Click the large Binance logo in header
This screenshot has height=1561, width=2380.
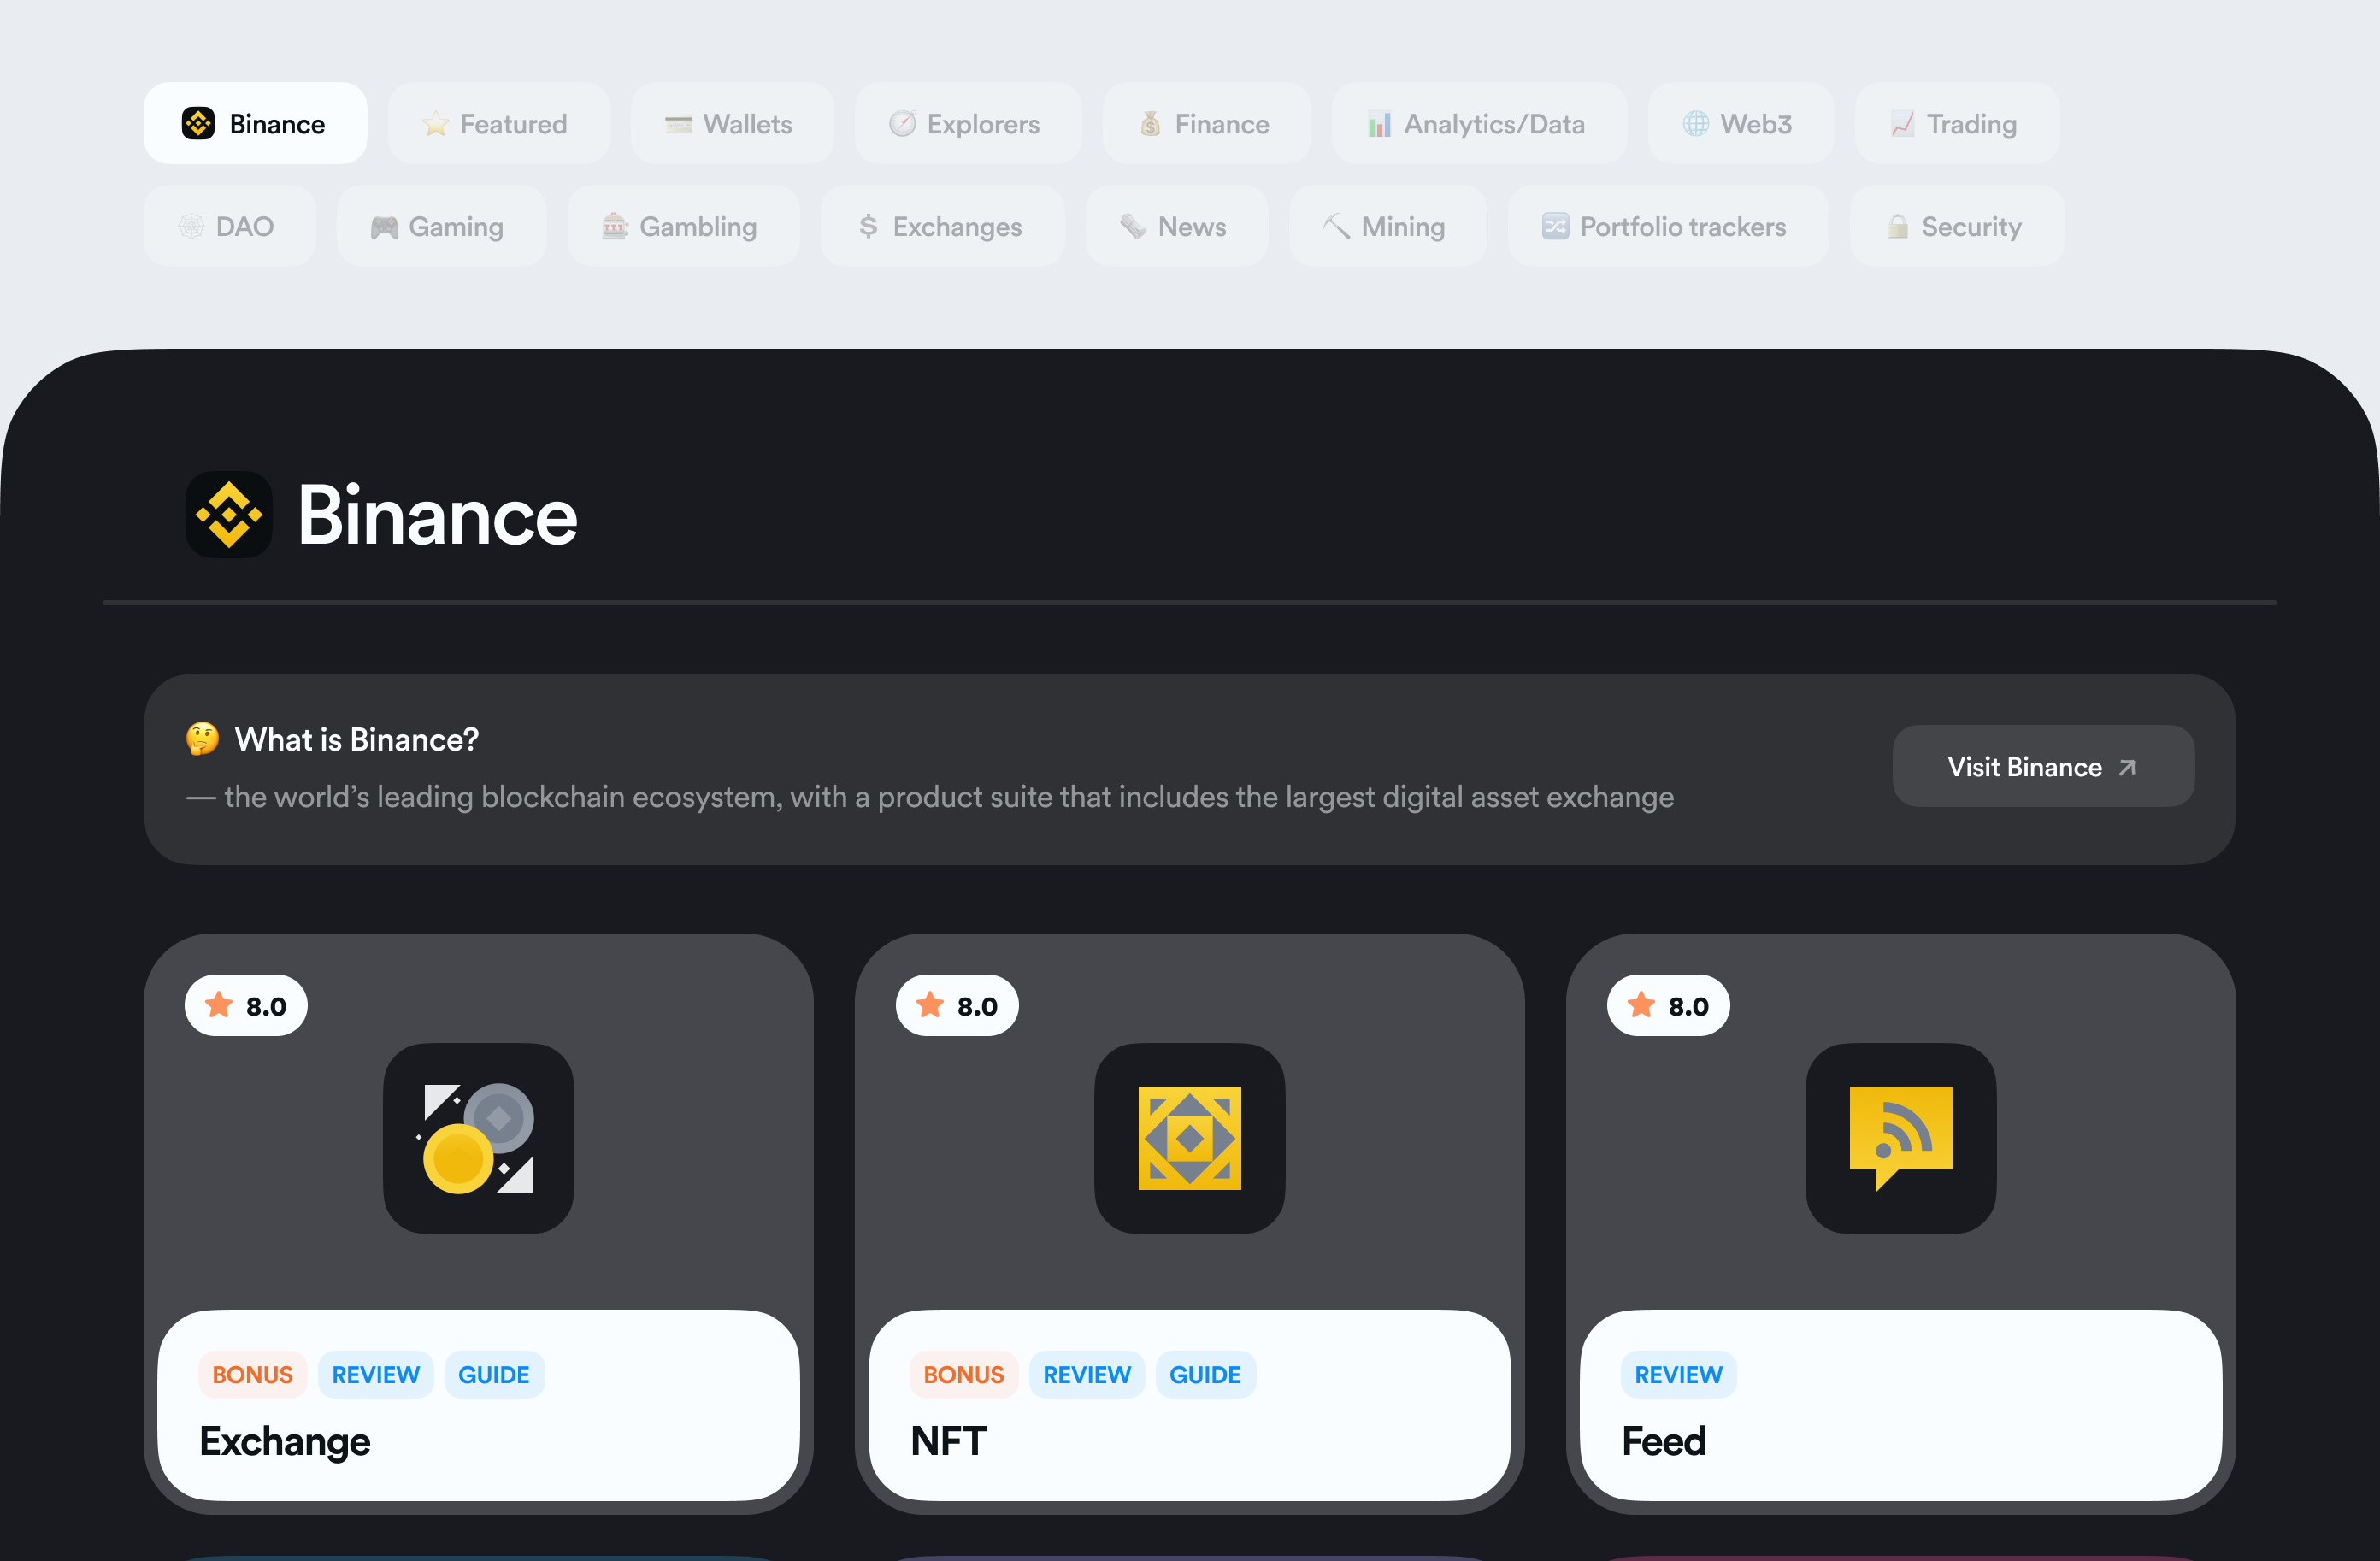coord(229,515)
